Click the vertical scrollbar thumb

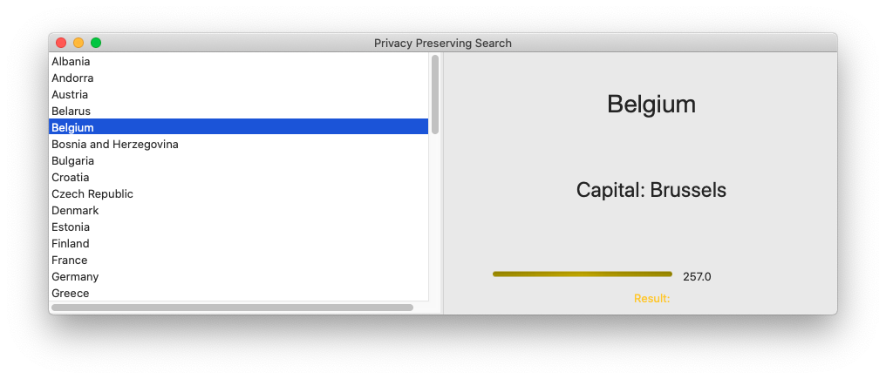point(435,94)
